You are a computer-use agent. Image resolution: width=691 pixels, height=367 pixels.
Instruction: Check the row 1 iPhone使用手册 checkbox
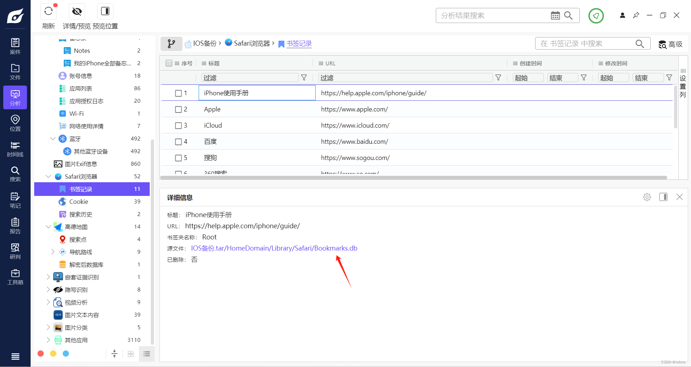[x=178, y=93]
